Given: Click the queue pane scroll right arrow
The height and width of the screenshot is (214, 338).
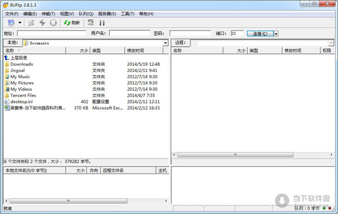Looking at the screenshot, I should (x=166, y=201).
